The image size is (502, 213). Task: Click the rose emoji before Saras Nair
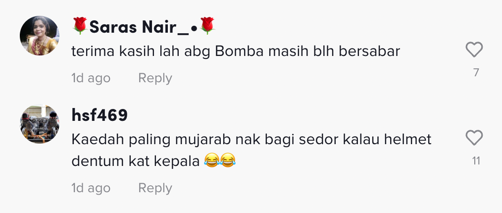80,26
